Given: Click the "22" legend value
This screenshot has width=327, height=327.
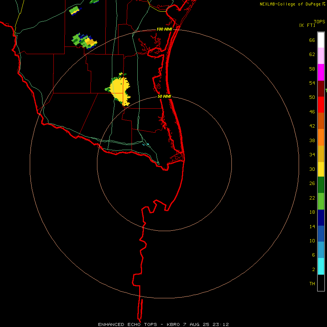Looking at the screenshot, I should tap(312, 198).
